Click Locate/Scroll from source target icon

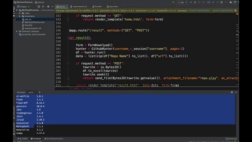click(x=39, y=7)
